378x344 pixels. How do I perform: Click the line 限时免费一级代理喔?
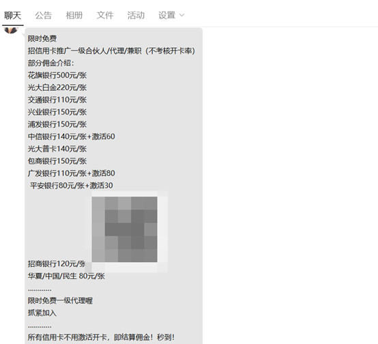[x=60, y=301]
